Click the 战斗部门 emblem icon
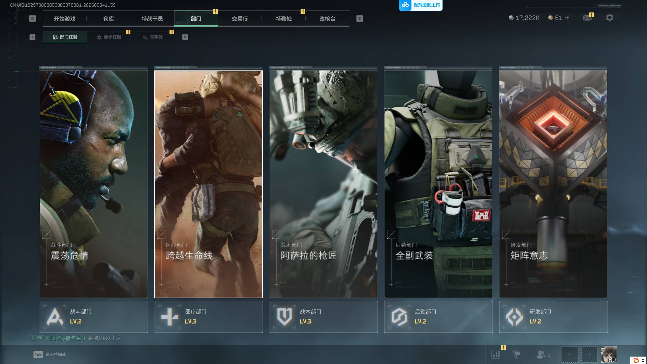647x364 pixels. 55,317
